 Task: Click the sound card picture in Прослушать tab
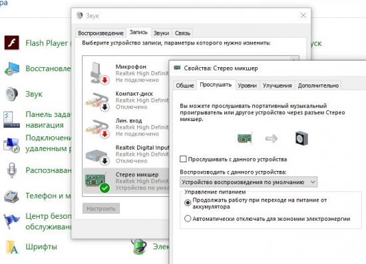245,138
